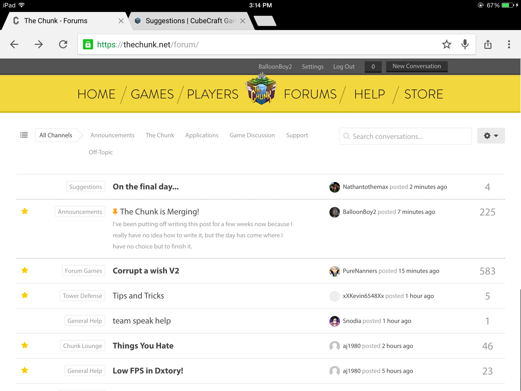
Task: Close The Chunk - Forums tab
Action: [121, 21]
